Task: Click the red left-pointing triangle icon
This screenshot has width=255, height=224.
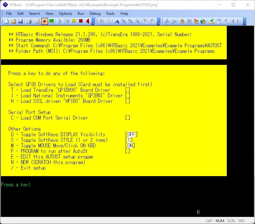Action: point(87,21)
